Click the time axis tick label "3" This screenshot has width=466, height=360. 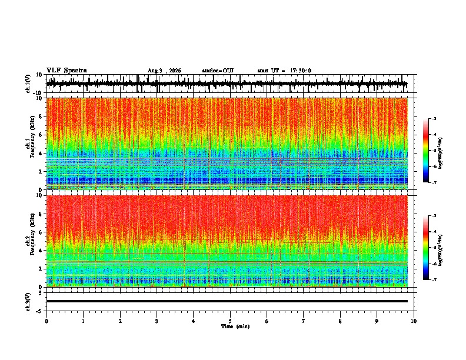pyautogui.click(x=157, y=321)
